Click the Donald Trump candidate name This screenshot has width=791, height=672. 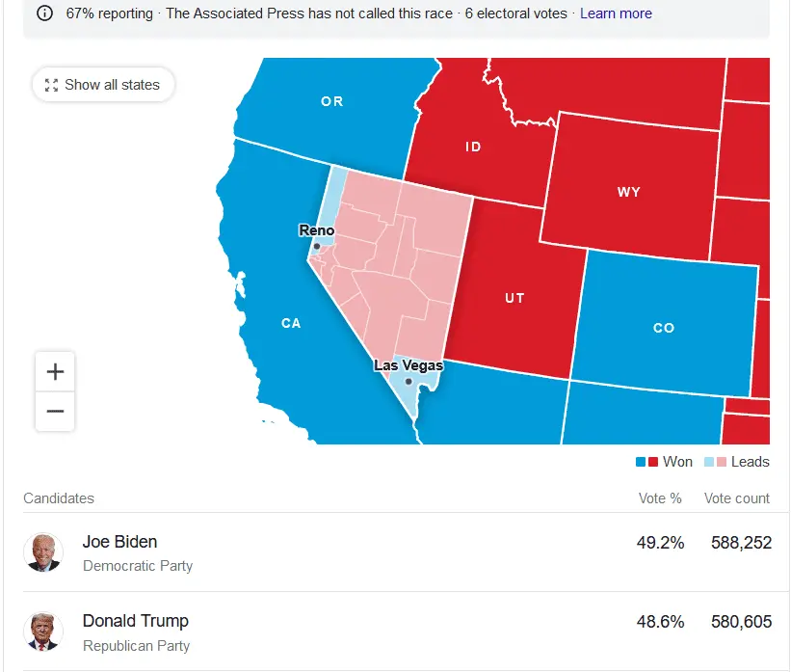[x=135, y=621]
